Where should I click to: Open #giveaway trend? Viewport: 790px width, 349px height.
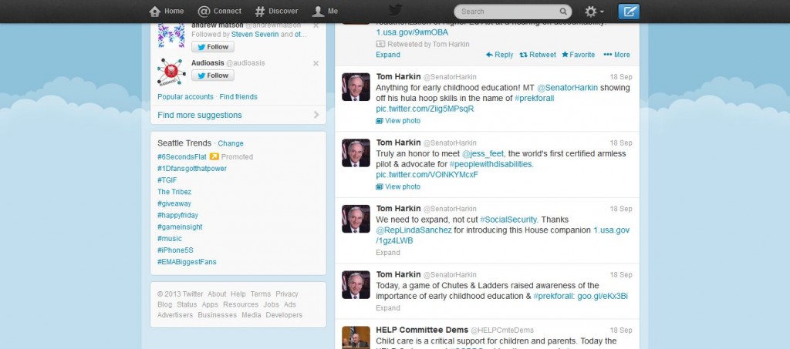[174, 203]
